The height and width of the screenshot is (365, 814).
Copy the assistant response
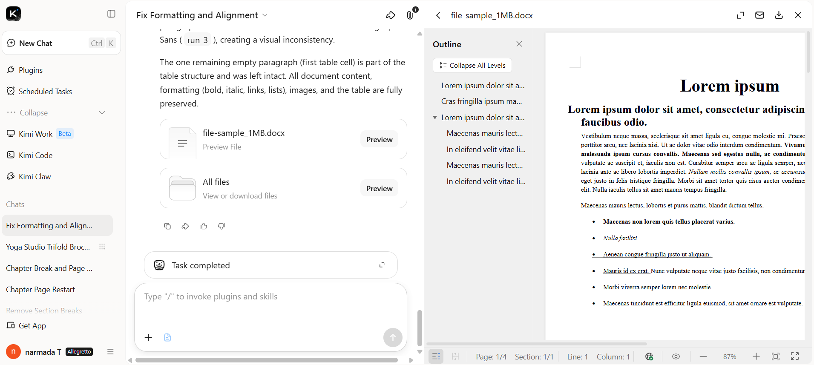(167, 226)
